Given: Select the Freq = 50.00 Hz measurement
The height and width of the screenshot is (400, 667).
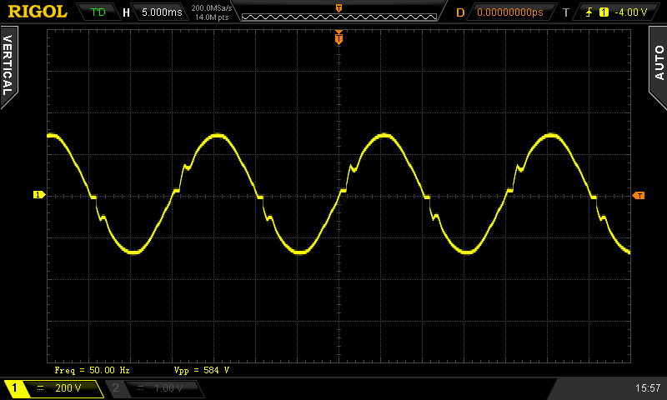Looking at the screenshot, I should tap(92, 369).
